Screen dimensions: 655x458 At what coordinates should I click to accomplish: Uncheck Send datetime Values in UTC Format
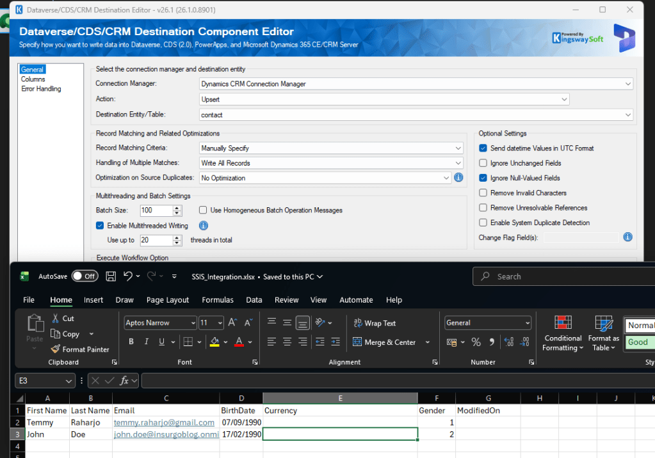tap(483, 148)
